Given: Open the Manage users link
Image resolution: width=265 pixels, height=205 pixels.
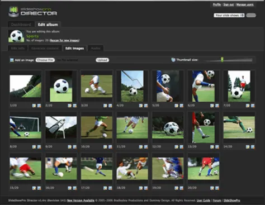Looking at the screenshot, I should coord(245,4).
